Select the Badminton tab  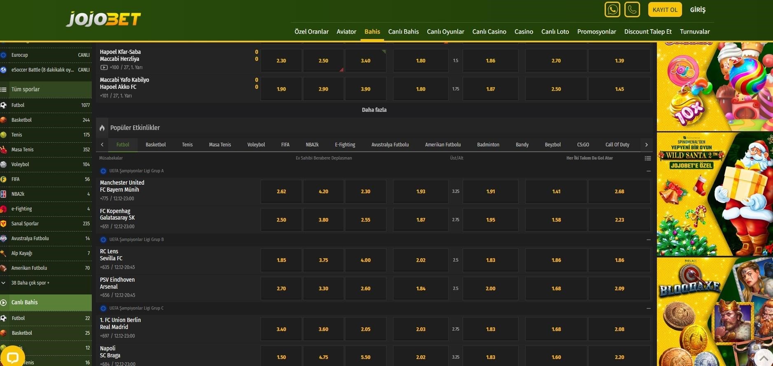point(488,145)
